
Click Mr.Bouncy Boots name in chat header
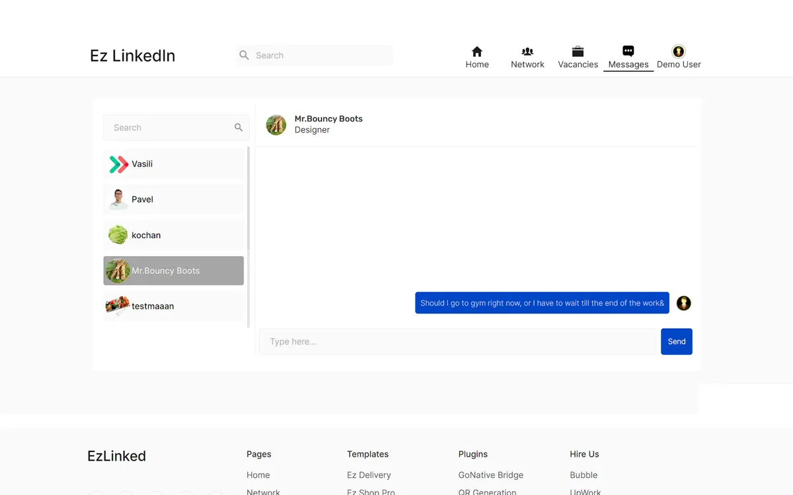pos(328,119)
